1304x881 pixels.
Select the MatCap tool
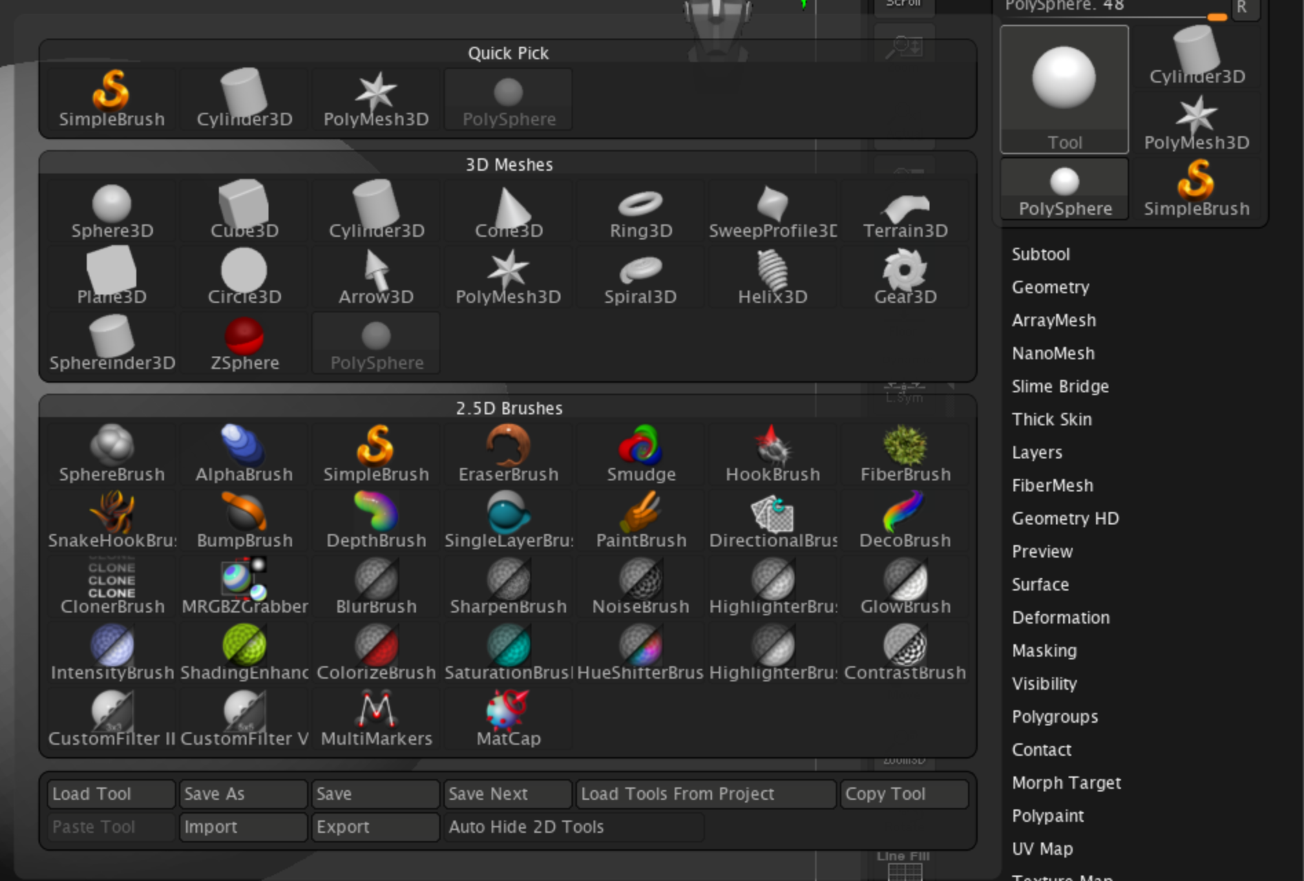pyautogui.click(x=509, y=719)
